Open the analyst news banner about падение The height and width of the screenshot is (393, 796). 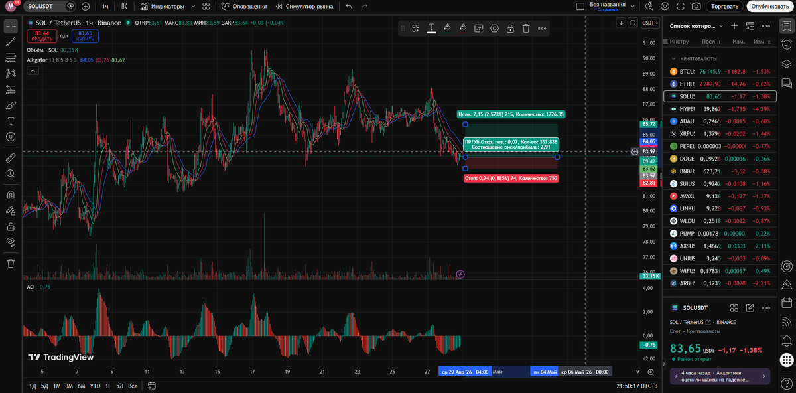(x=720, y=376)
